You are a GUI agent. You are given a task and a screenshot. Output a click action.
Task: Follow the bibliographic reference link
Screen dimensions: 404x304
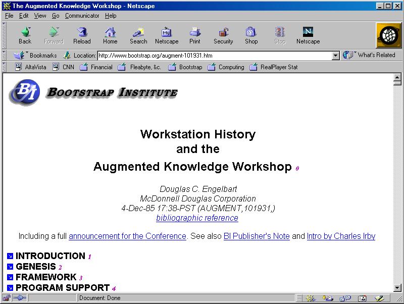(x=197, y=218)
